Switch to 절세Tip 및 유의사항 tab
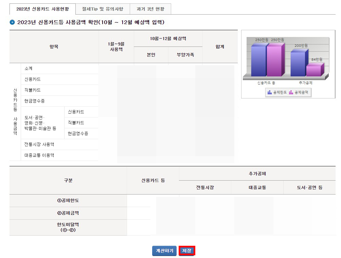 click(103, 9)
